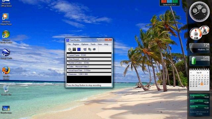Click the CamStudio title bar app icon
Screen dimensions: 212x119
(68, 40)
